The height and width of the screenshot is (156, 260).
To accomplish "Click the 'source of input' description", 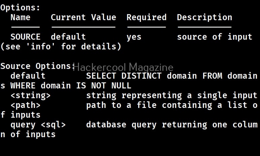I will [215, 37].
